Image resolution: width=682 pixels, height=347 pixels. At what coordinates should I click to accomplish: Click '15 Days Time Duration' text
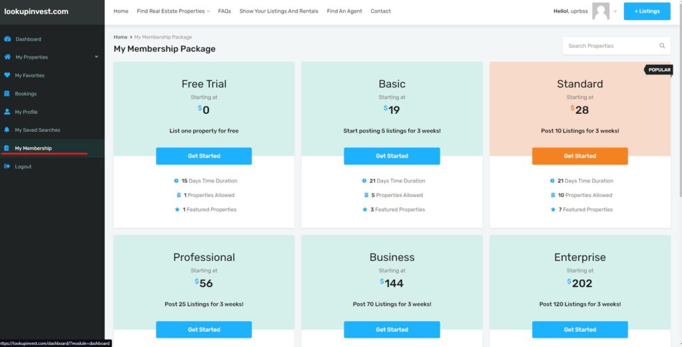[x=209, y=181]
